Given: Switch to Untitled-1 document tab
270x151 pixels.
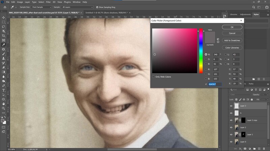Looking at the screenshot, I should (106, 13).
